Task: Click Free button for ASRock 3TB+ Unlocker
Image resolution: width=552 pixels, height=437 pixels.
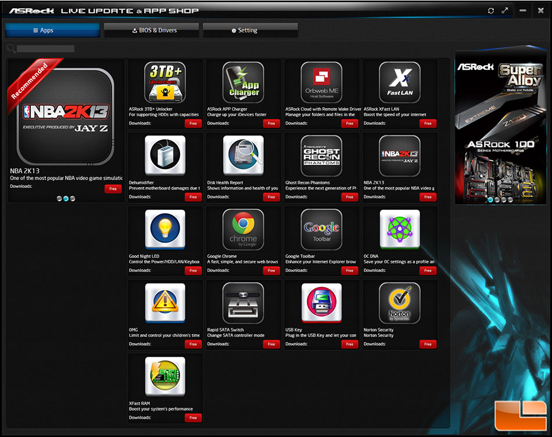Action: click(193, 123)
